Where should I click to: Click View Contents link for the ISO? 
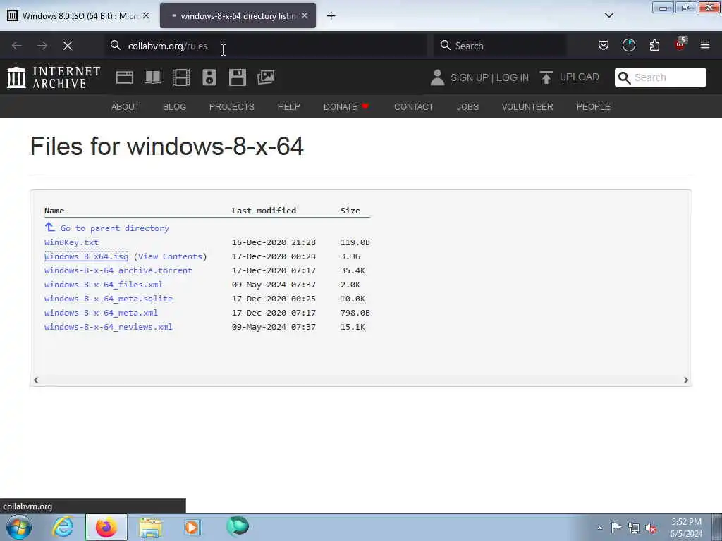click(x=170, y=256)
